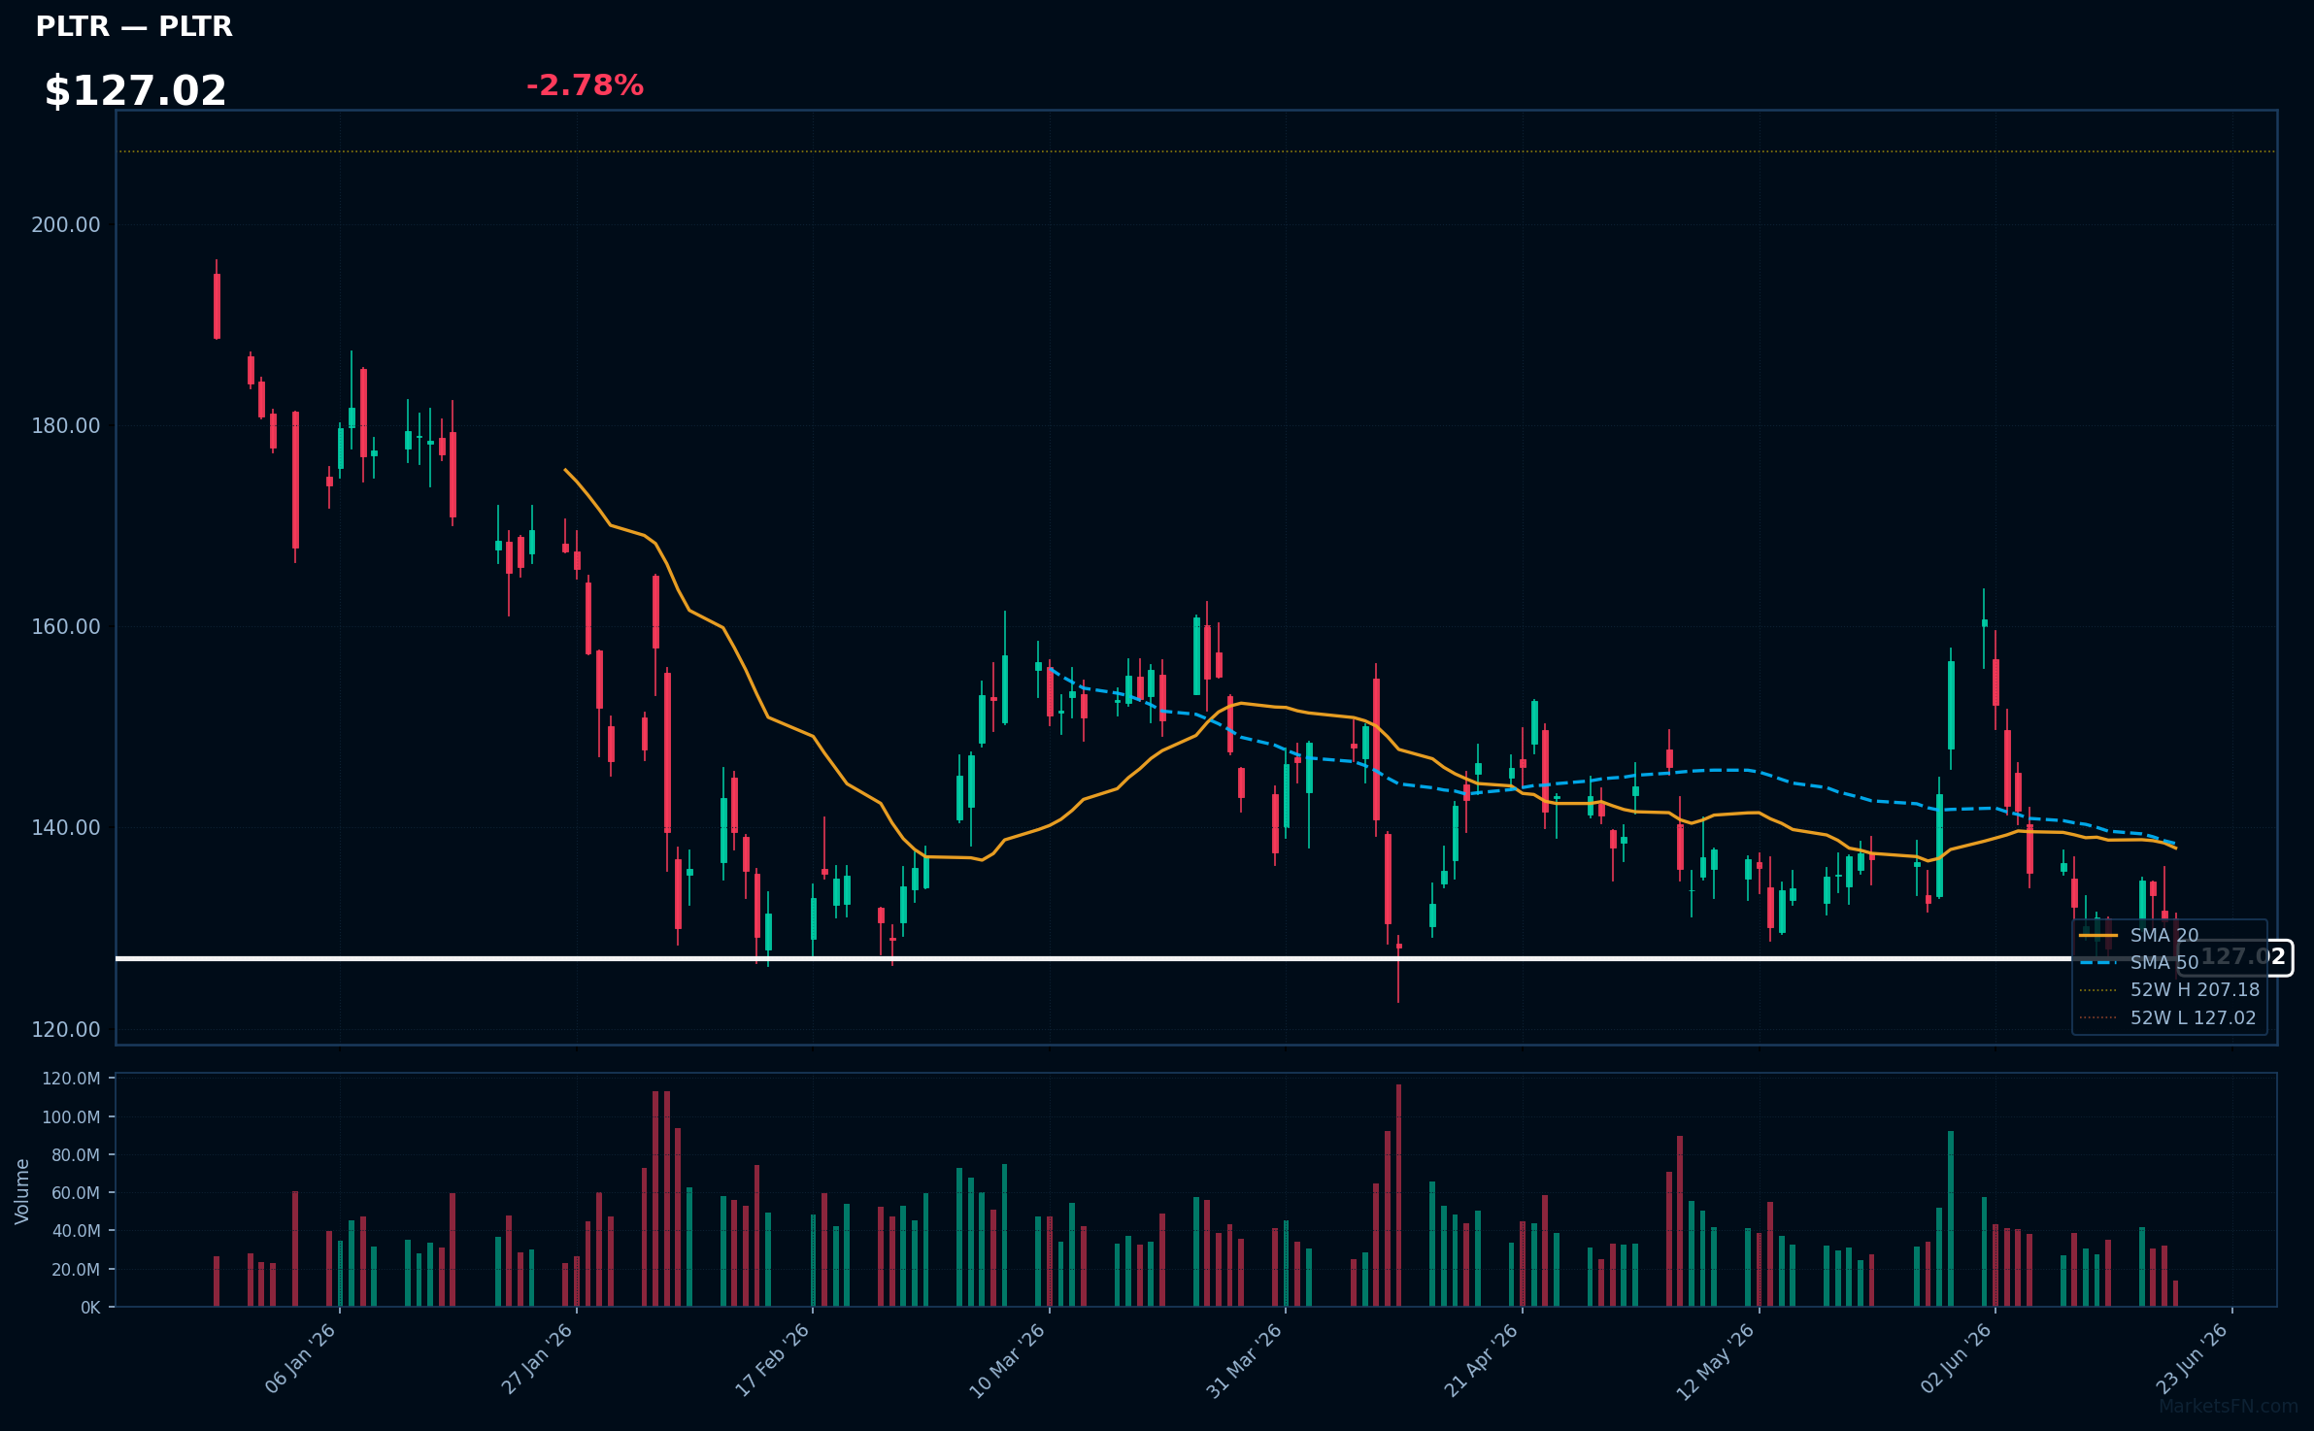Click the -2.78% change value
The image size is (2314, 1431).
click(x=585, y=85)
